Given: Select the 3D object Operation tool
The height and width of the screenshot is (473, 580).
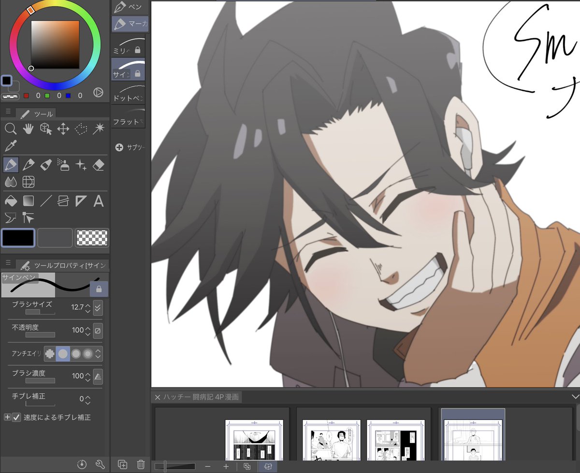Looking at the screenshot, I should [x=45, y=129].
